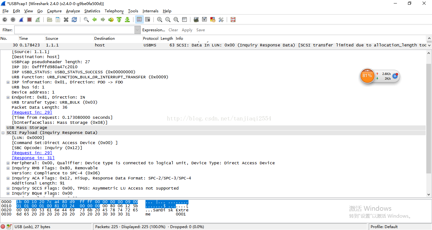Stop the running capture
The image size is (432, 230).
29,20
